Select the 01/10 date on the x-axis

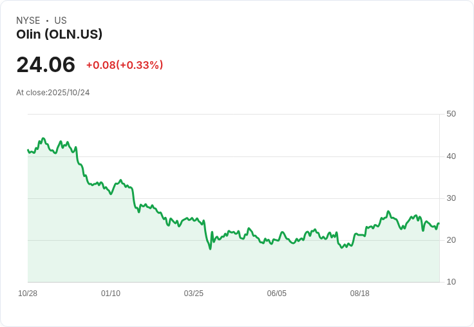point(111,294)
